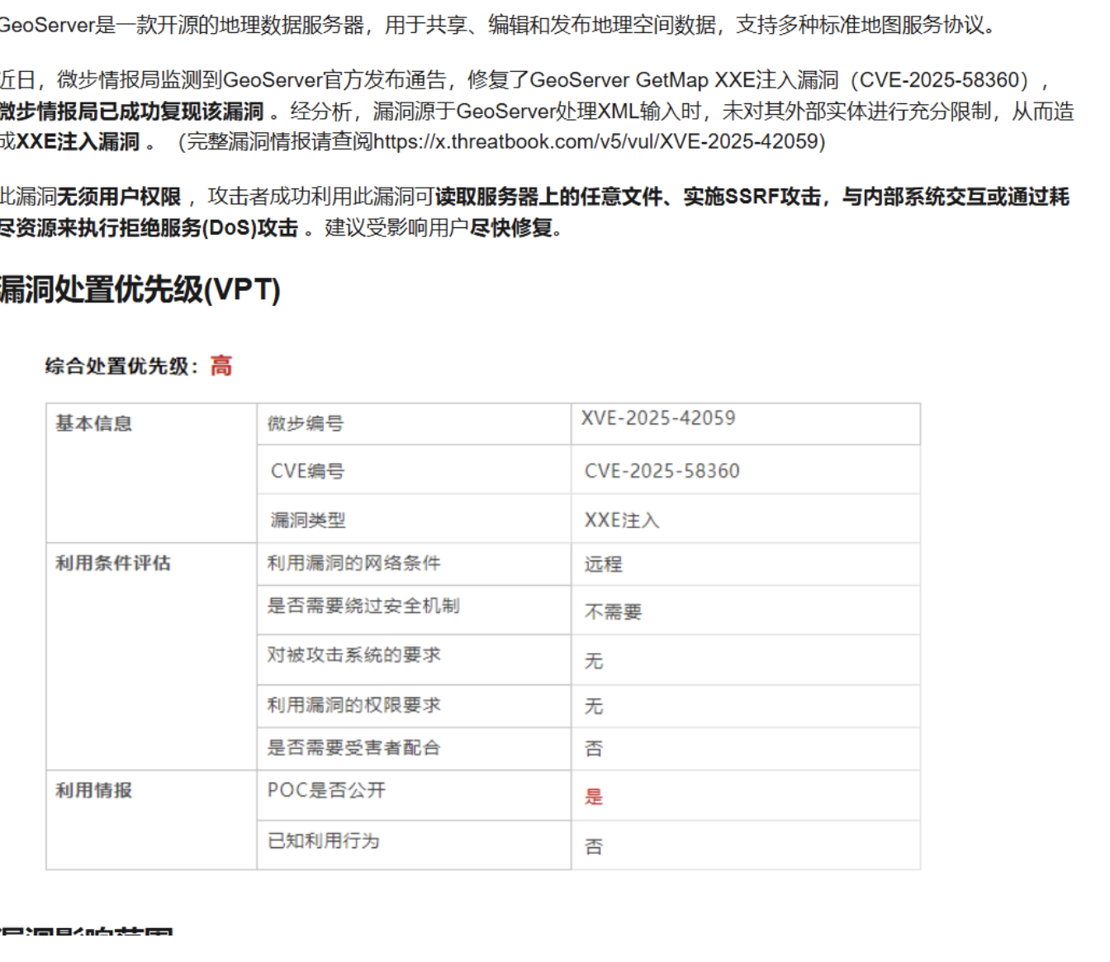The image size is (1110, 962).
Task: Click the bold XXE注入漏洞 phrase
Action: pyautogui.click(x=78, y=141)
